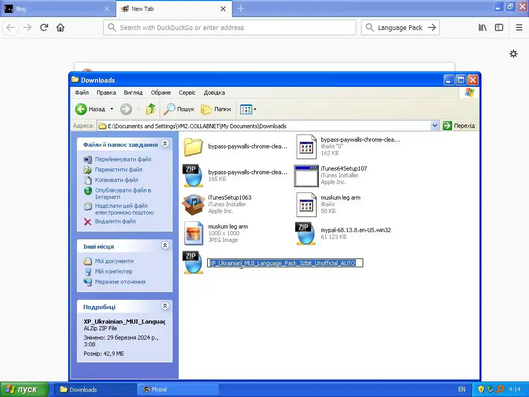The image size is (529, 397).
Task: Toggle the Папки folders pane button
Action: [216, 109]
